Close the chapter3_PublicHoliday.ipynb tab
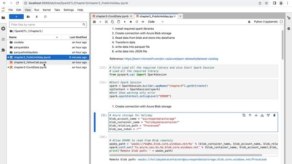This screenshot has width=292, height=164. 175,16
